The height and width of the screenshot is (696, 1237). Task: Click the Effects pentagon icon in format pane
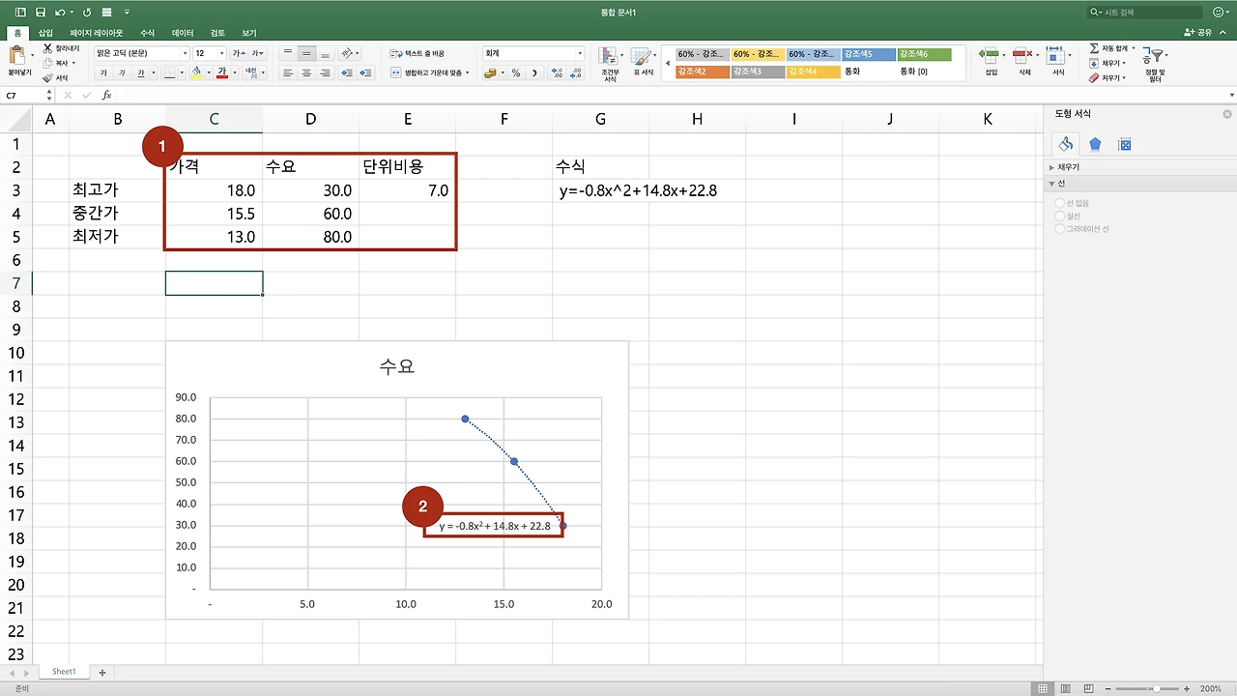click(x=1095, y=144)
